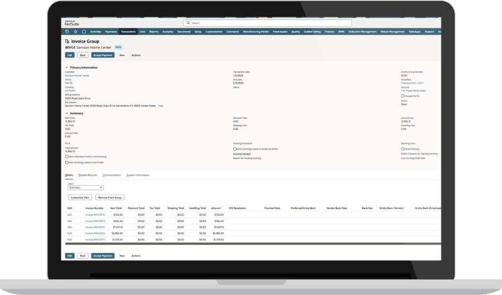
Task: Open the View Summary dropdown
Action: 85,188
